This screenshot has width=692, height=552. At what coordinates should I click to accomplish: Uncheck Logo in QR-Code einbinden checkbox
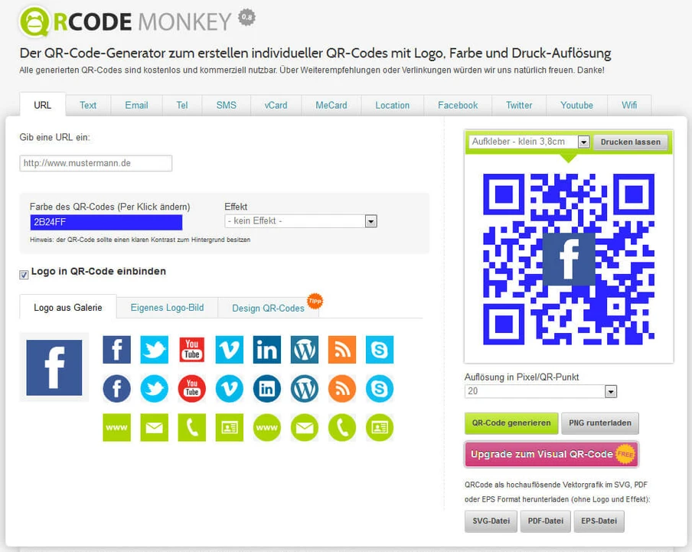tap(24, 274)
